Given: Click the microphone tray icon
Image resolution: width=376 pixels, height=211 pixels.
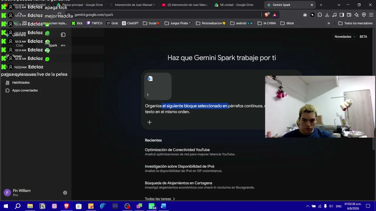Looking at the screenshot, I should tap(325, 206).
